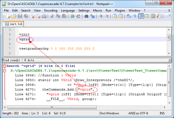Image resolution: width=174 pixels, height=118 pixels.
Task: Undo the last edit with the green arrow
Action: pyautogui.click(x=72, y=16)
